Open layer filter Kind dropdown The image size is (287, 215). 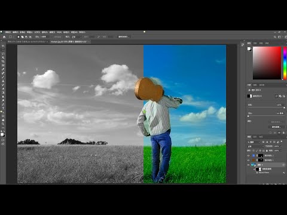pyautogui.click(x=254, y=142)
